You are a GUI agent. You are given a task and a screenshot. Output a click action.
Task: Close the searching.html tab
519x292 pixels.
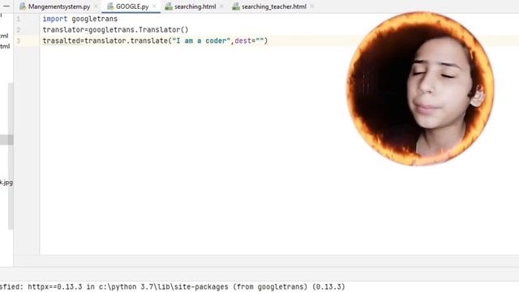click(x=221, y=6)
